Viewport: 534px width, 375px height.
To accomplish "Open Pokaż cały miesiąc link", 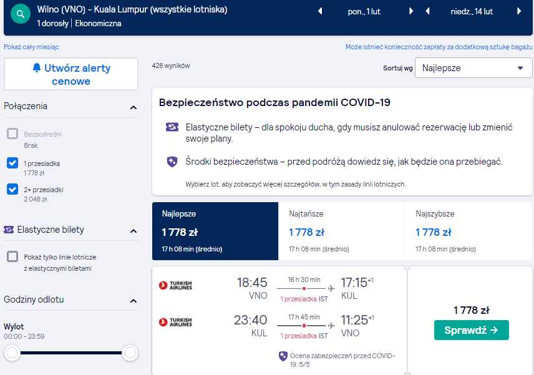I will pyautogui.click(x=31, y=47).
